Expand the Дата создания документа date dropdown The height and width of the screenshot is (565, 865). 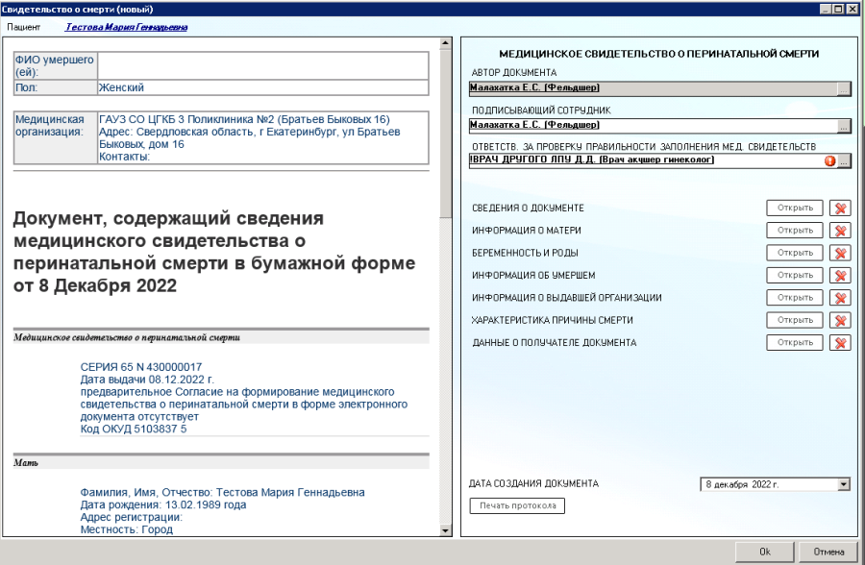[844, 484]
